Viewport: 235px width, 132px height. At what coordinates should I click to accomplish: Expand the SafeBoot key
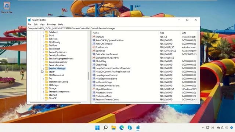tap(44, 32)
